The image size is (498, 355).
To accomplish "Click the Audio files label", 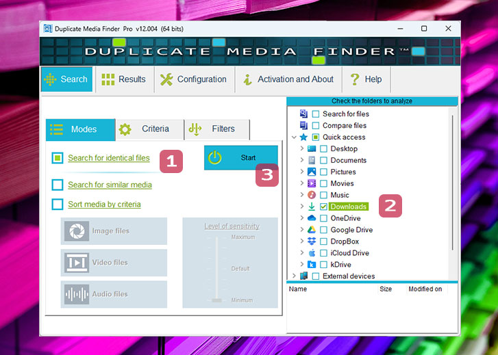I will [110, 294].
